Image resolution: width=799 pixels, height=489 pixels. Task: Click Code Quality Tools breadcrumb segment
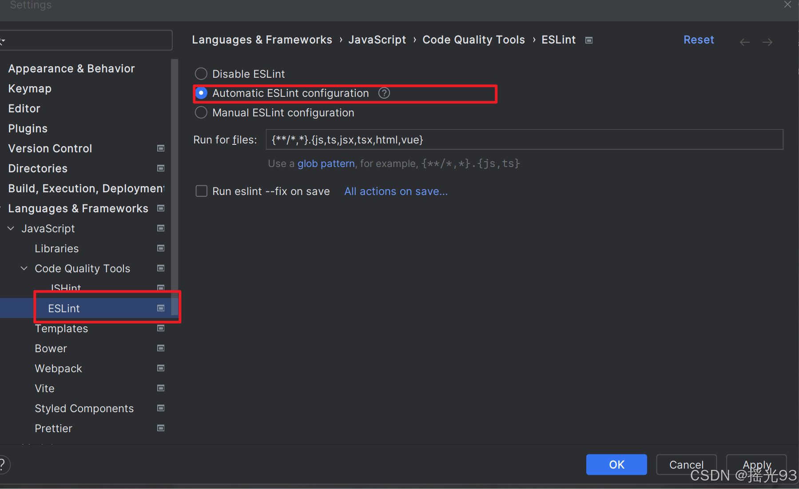coord(473,40)
